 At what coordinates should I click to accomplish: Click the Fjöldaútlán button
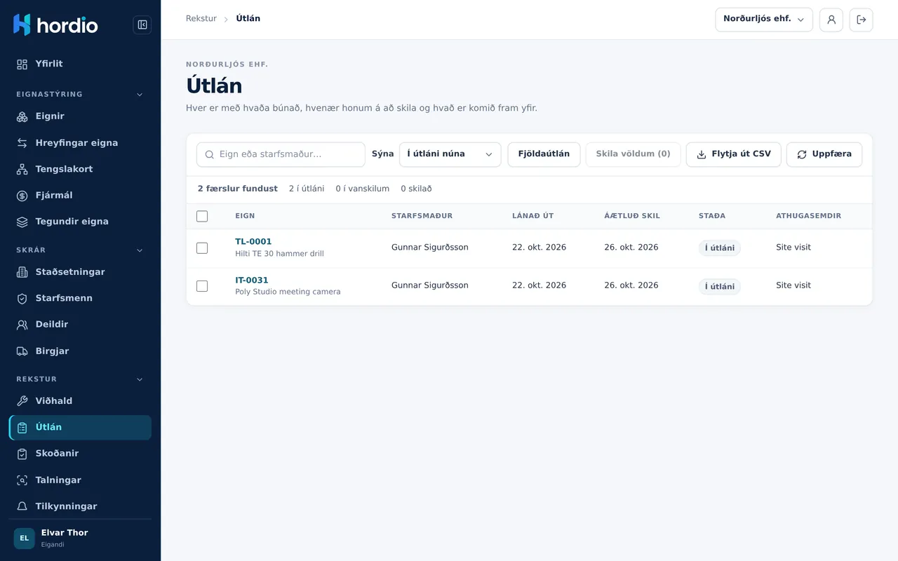(544, 154)
